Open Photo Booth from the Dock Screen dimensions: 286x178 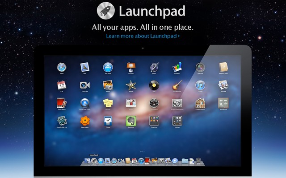[147, 161]
